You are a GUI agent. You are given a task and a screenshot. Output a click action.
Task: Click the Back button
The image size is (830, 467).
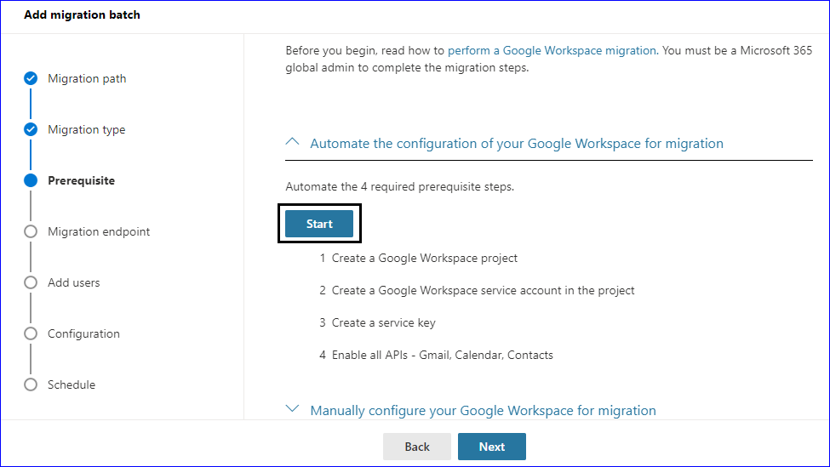(417, 447)
